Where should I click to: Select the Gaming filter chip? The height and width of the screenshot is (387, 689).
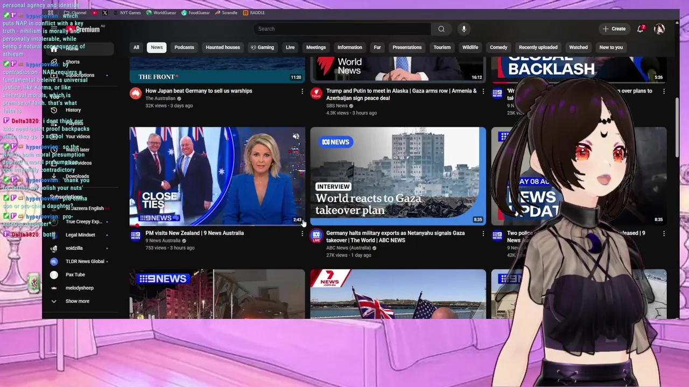pos(263,47)
